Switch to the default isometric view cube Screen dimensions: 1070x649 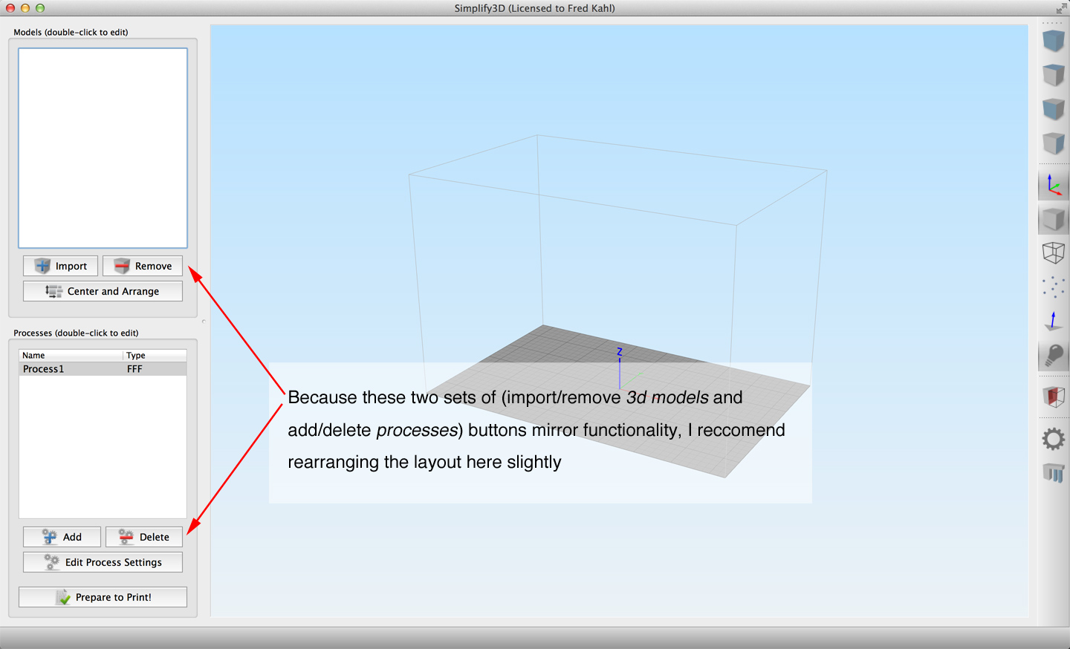tap(1053, 41)
